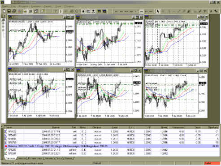Select the sell order dated 2004.07.07 17:04
Viewport: 221px width, 166px height.
pyautogui.click(x=112, y=131)
